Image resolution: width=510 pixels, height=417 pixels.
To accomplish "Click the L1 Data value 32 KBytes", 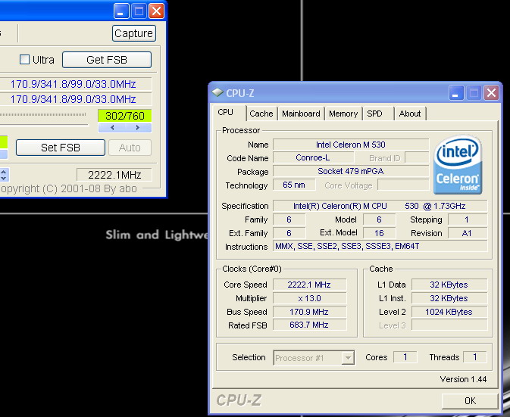I will pyautogui.click(x=449, y=285).
